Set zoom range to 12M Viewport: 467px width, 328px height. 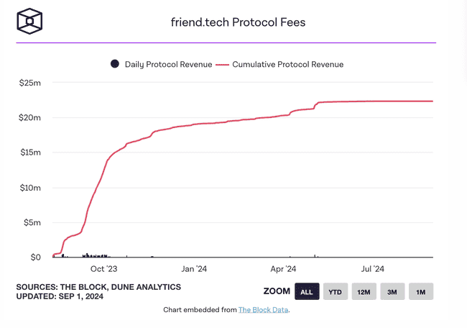point(364,291)
